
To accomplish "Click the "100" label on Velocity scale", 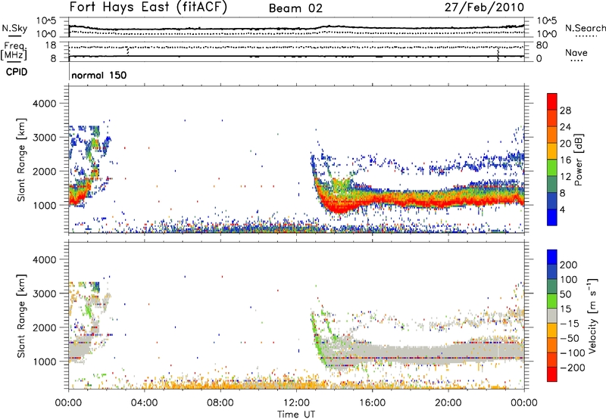I will click(569, 280).
